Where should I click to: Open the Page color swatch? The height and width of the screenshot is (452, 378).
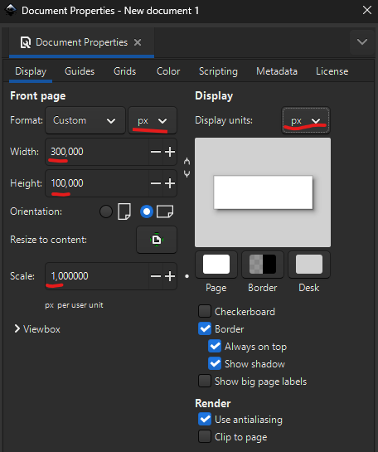[216, 265]
